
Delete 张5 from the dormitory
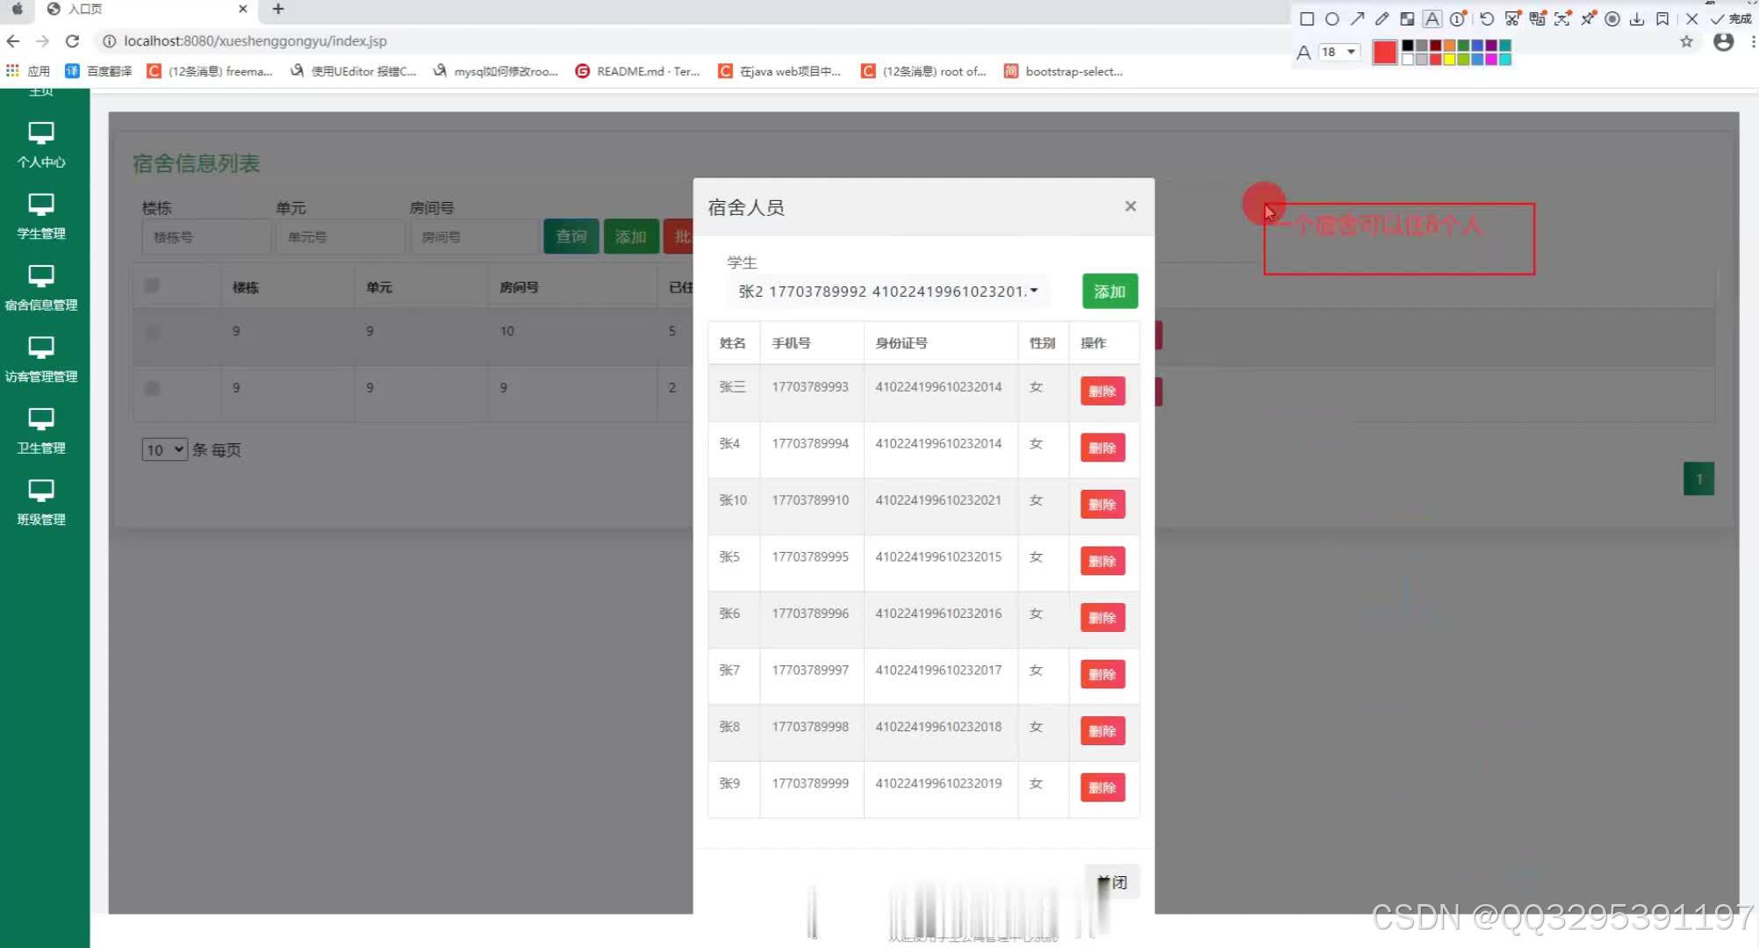(1102, 561)
